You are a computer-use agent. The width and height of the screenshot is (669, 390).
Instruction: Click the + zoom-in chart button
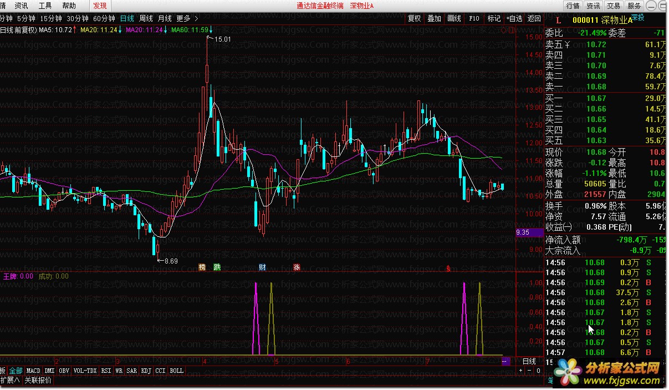pos(521,371)
